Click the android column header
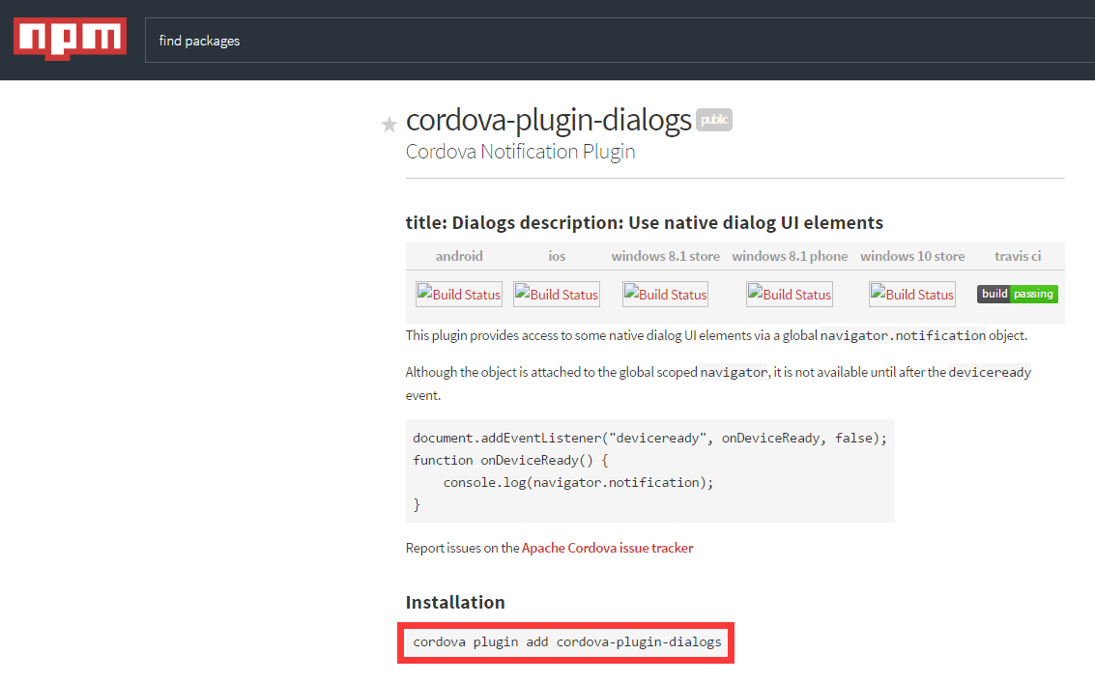Viewport: 1095px width, 683px height. 459,256
